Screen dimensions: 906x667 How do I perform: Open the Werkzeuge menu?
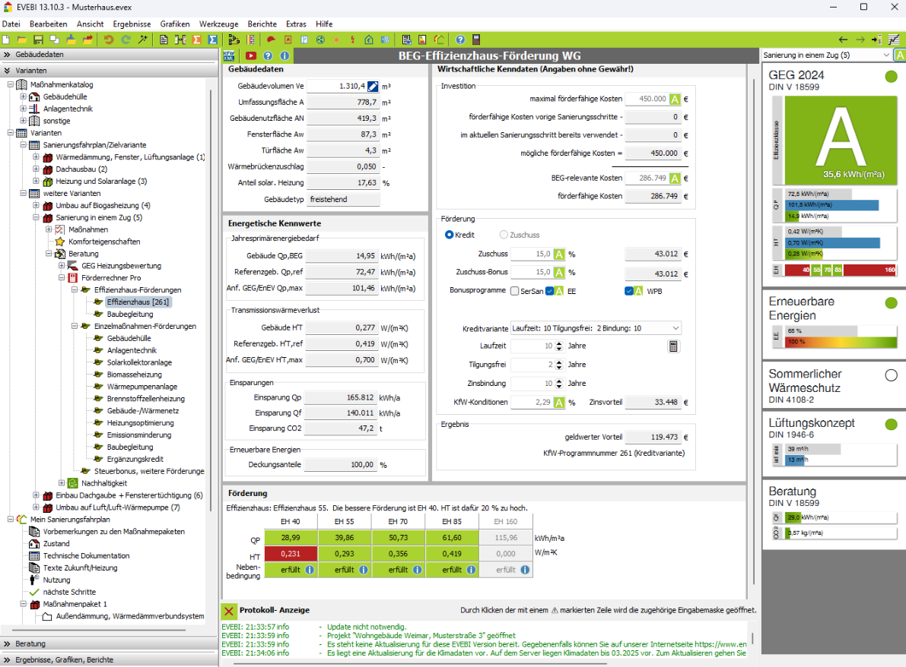click(218, 24)
